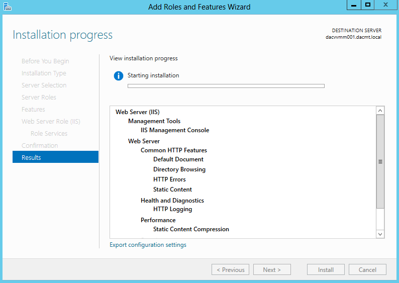Select the Performance entry

coord(158,220)
